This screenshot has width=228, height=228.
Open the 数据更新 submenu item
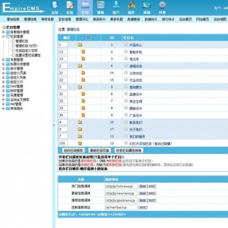tap(134, 19)
